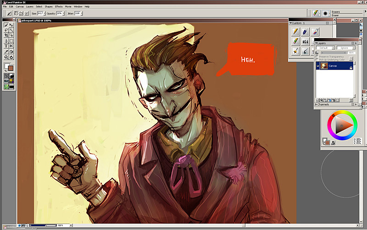The width and height of the screenshot is (367, 230).
Task: Click the yellow pencil variant in Custom palette
Action: 295,31
